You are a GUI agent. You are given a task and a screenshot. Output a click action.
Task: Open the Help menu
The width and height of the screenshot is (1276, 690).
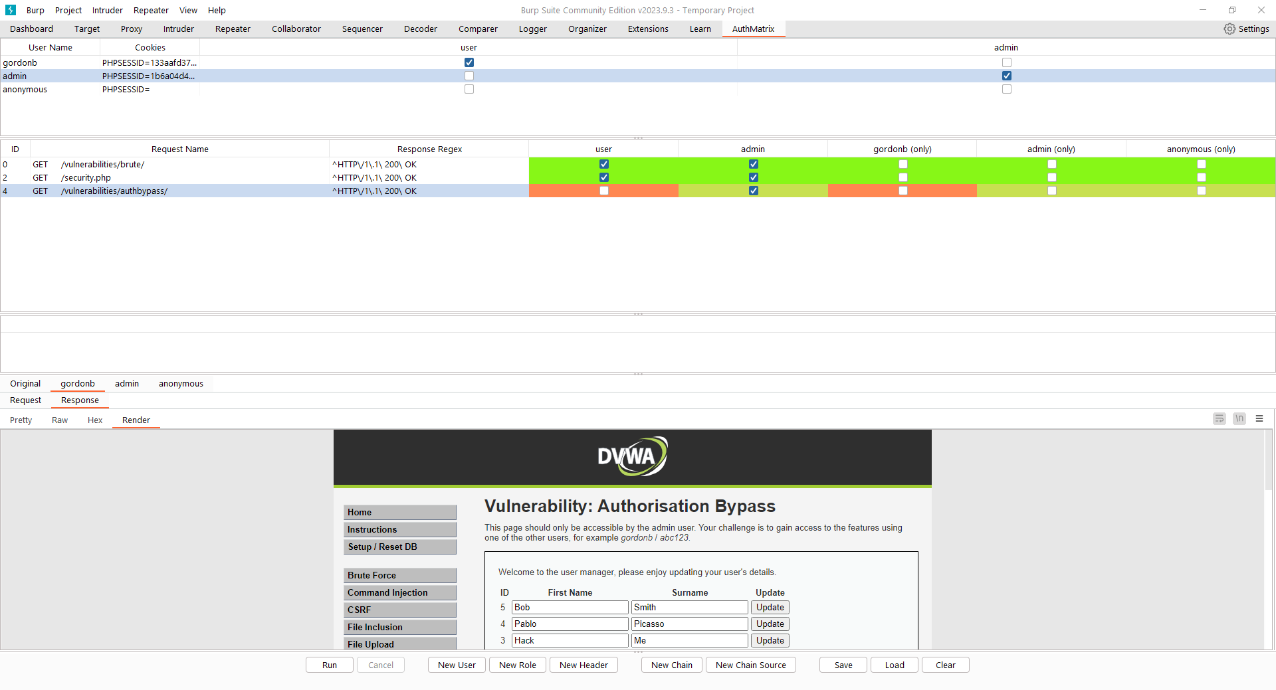[x=217, y=10]
